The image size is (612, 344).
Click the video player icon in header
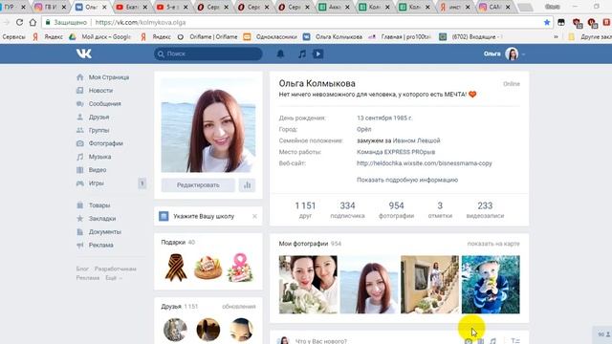click(317, 54)
